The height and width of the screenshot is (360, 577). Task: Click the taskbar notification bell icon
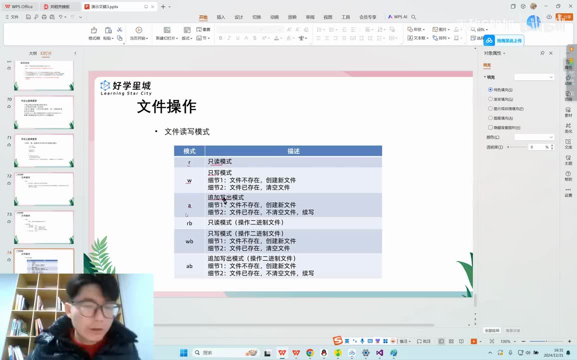pyautogui.click(x=568, y=352)
